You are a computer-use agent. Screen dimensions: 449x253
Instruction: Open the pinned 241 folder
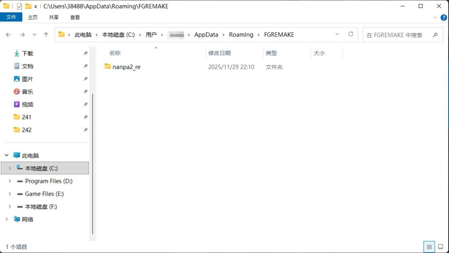pos(26,117)
